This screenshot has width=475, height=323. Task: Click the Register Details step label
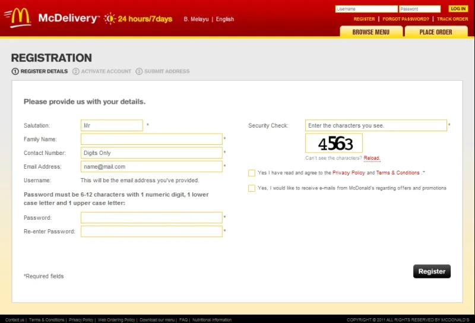tap(44, 71)
